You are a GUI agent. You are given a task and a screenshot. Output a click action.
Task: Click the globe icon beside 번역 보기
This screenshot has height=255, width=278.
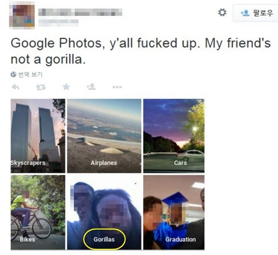[x=13, y=75]
